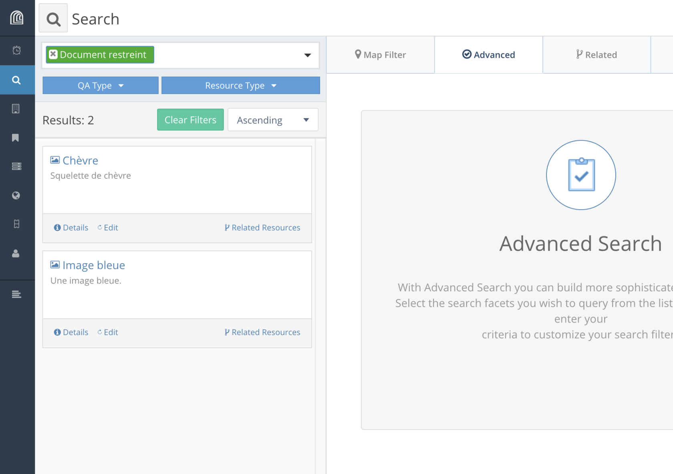Switch to the Related tab

click(596, 55)
